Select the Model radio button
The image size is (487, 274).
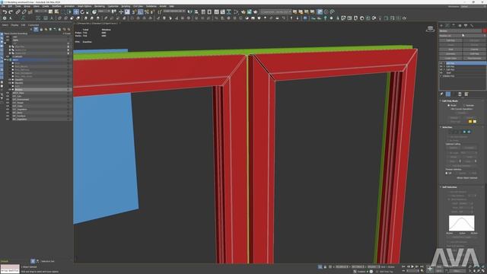click(x=448, y=106)
